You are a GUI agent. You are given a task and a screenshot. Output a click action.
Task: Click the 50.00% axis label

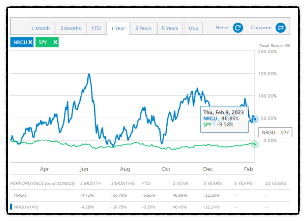pos(269,118)
